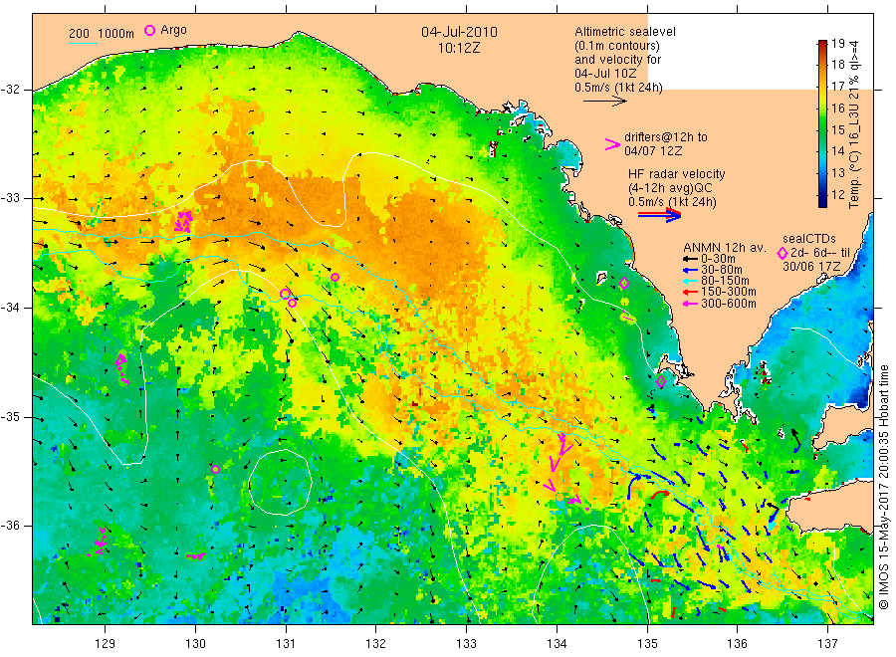Click the '150-300m' depth range label
The width and height of the screenshot is (896, 657).
click(729, 292)
